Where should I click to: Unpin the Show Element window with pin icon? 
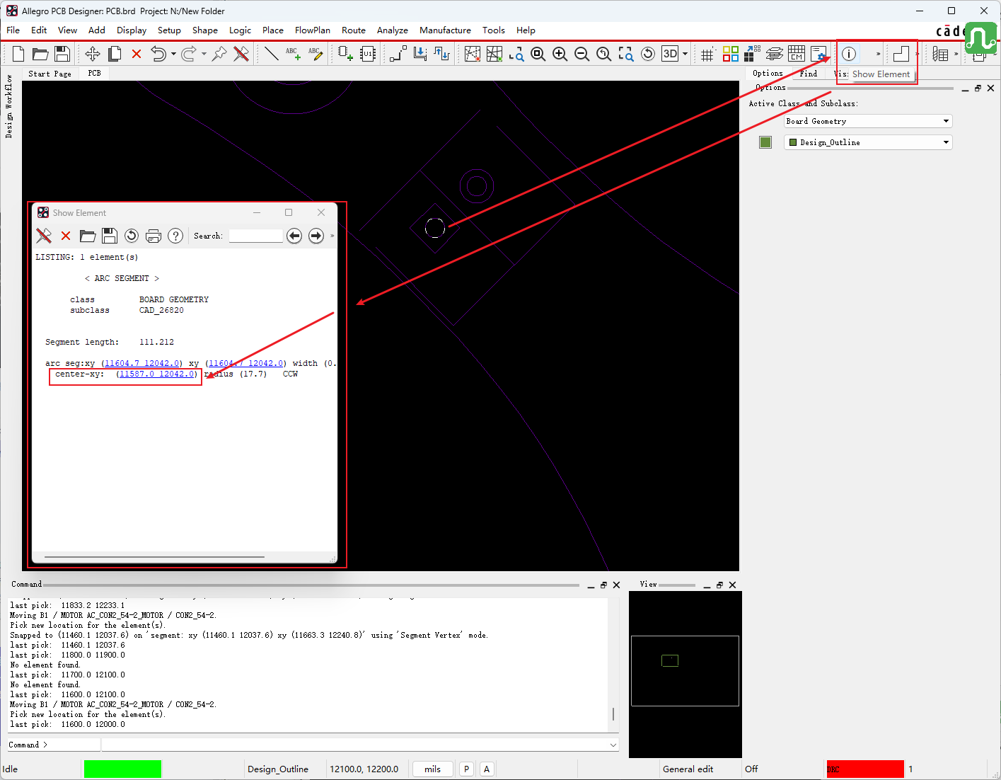tap(44, 236)
